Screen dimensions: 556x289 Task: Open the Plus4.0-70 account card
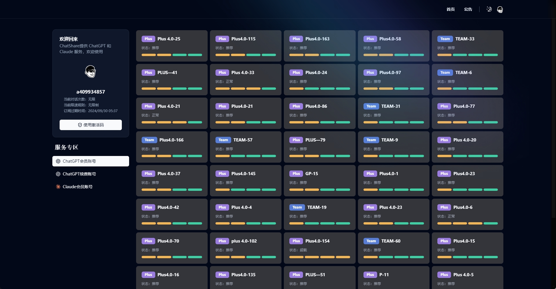click(172, 248)
